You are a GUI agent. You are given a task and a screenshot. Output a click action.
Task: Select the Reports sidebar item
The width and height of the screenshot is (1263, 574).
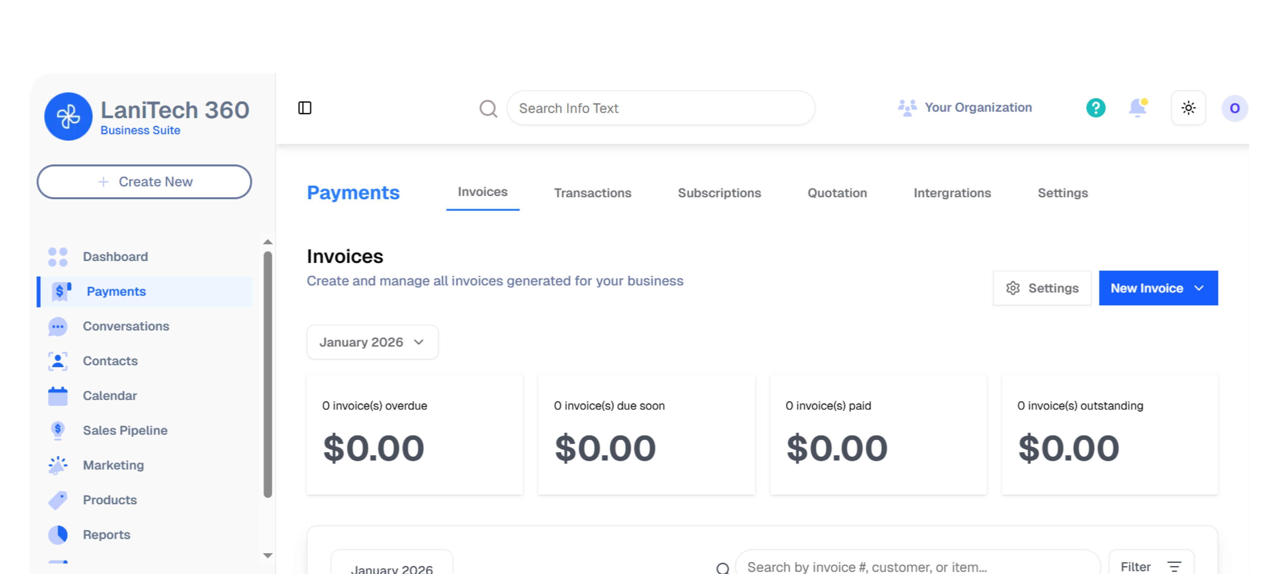coord(107,535)
